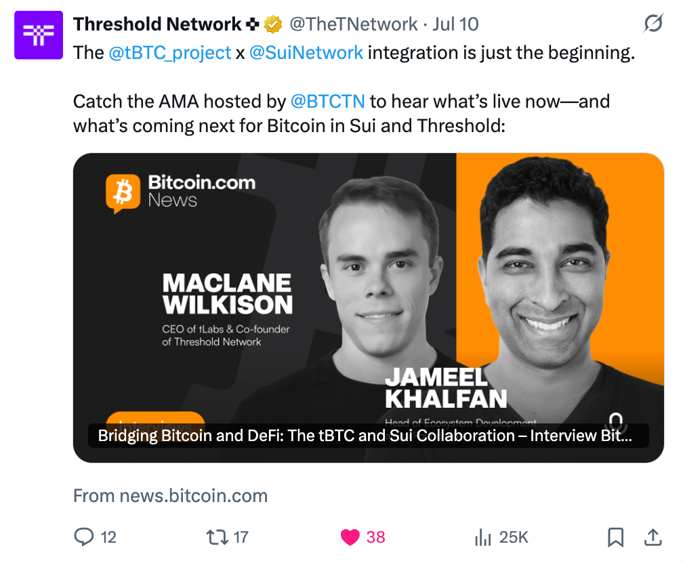Open @SuiNetwork mention link
Viewport: 683px width, 561px height.
point(306,53)
